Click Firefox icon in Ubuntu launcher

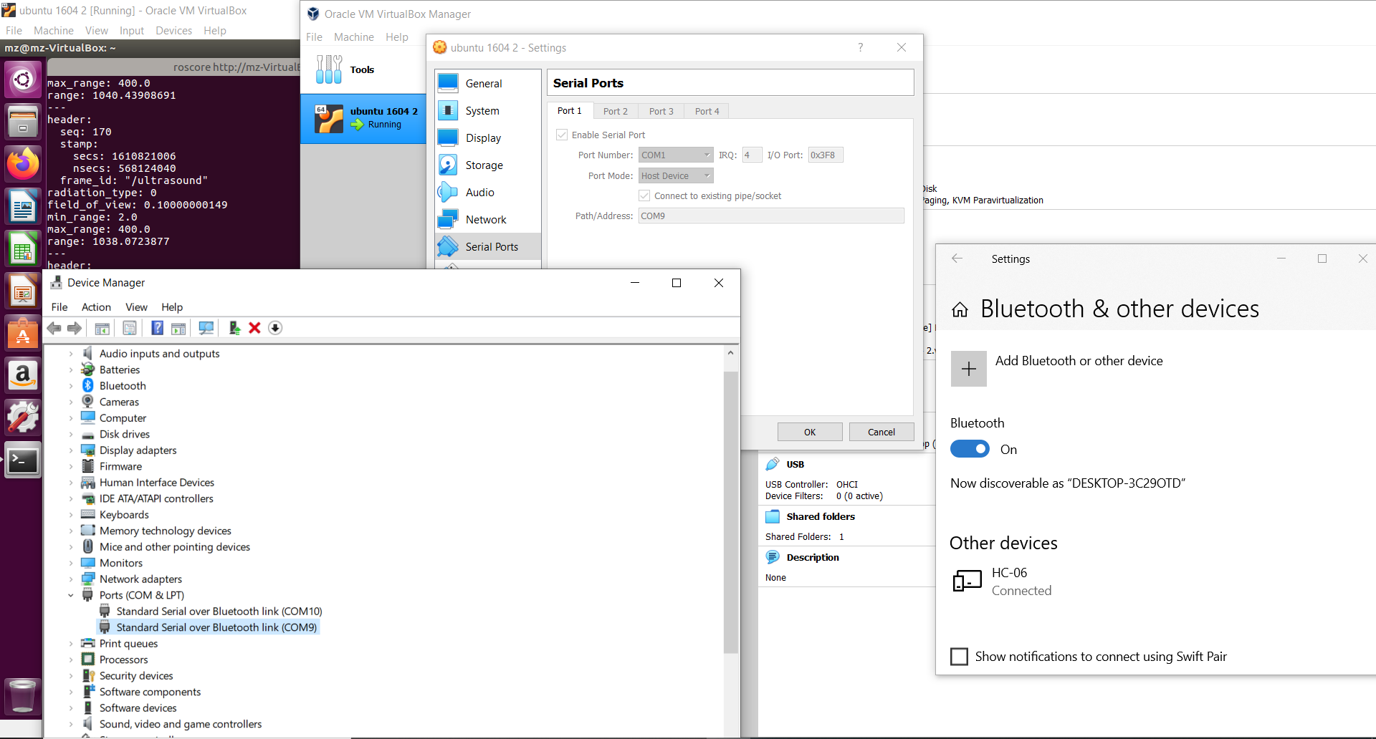pos(23,163)
